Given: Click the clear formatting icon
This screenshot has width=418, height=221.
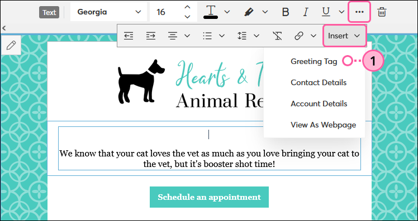Looking at the screenshot, I should pyautogui.click(x=278, y=36).
